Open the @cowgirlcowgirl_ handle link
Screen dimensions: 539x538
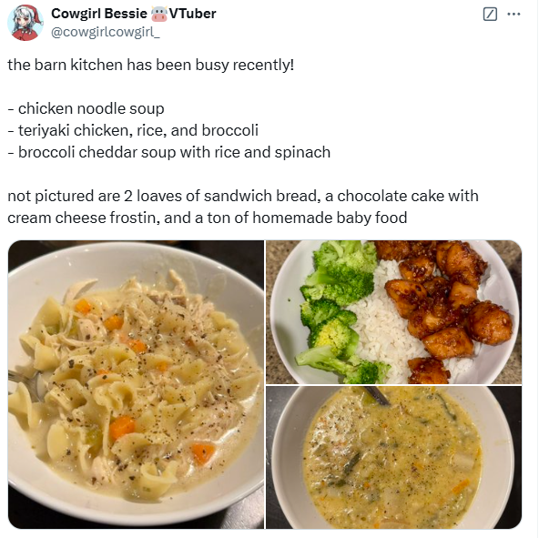tap(106, 32)
